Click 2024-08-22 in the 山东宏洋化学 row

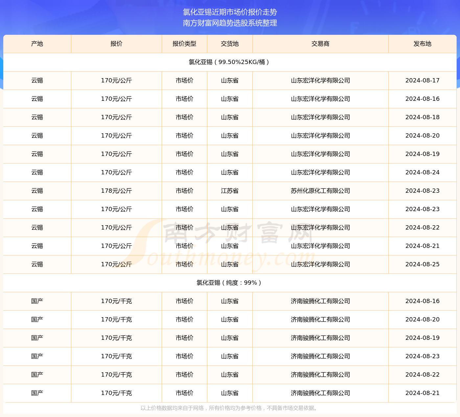[423, 228]
